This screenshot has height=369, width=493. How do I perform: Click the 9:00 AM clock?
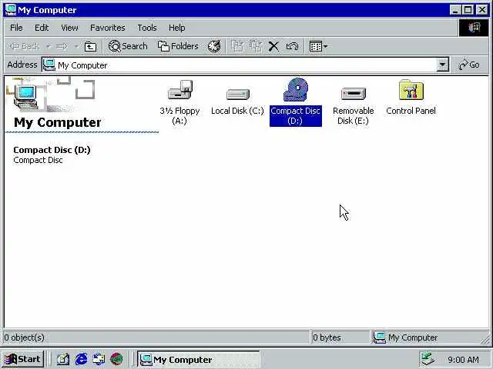click(464, 360)
